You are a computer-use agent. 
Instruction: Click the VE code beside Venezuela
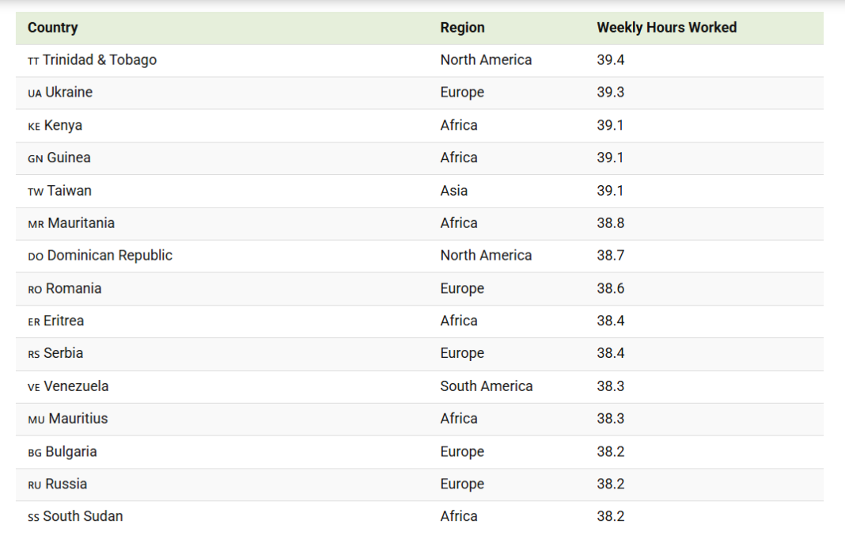[34, 387]
